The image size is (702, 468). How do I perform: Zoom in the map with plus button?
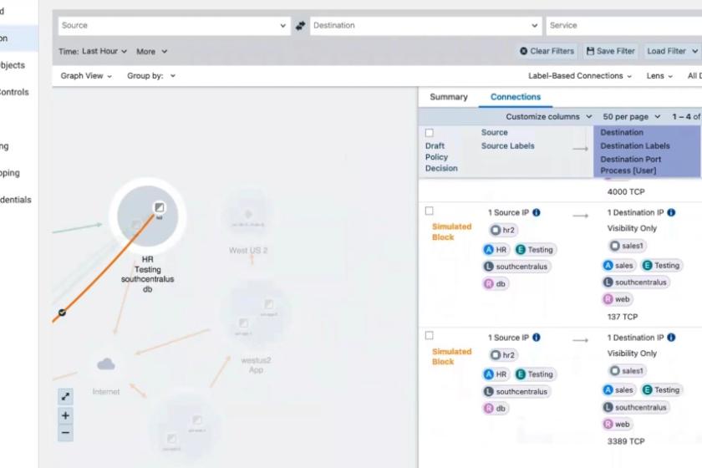click(x=65, y=415)
